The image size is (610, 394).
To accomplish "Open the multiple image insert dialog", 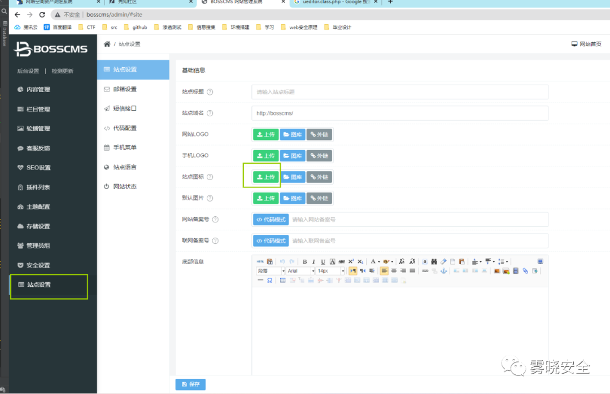I will click(x=506, y=271).
